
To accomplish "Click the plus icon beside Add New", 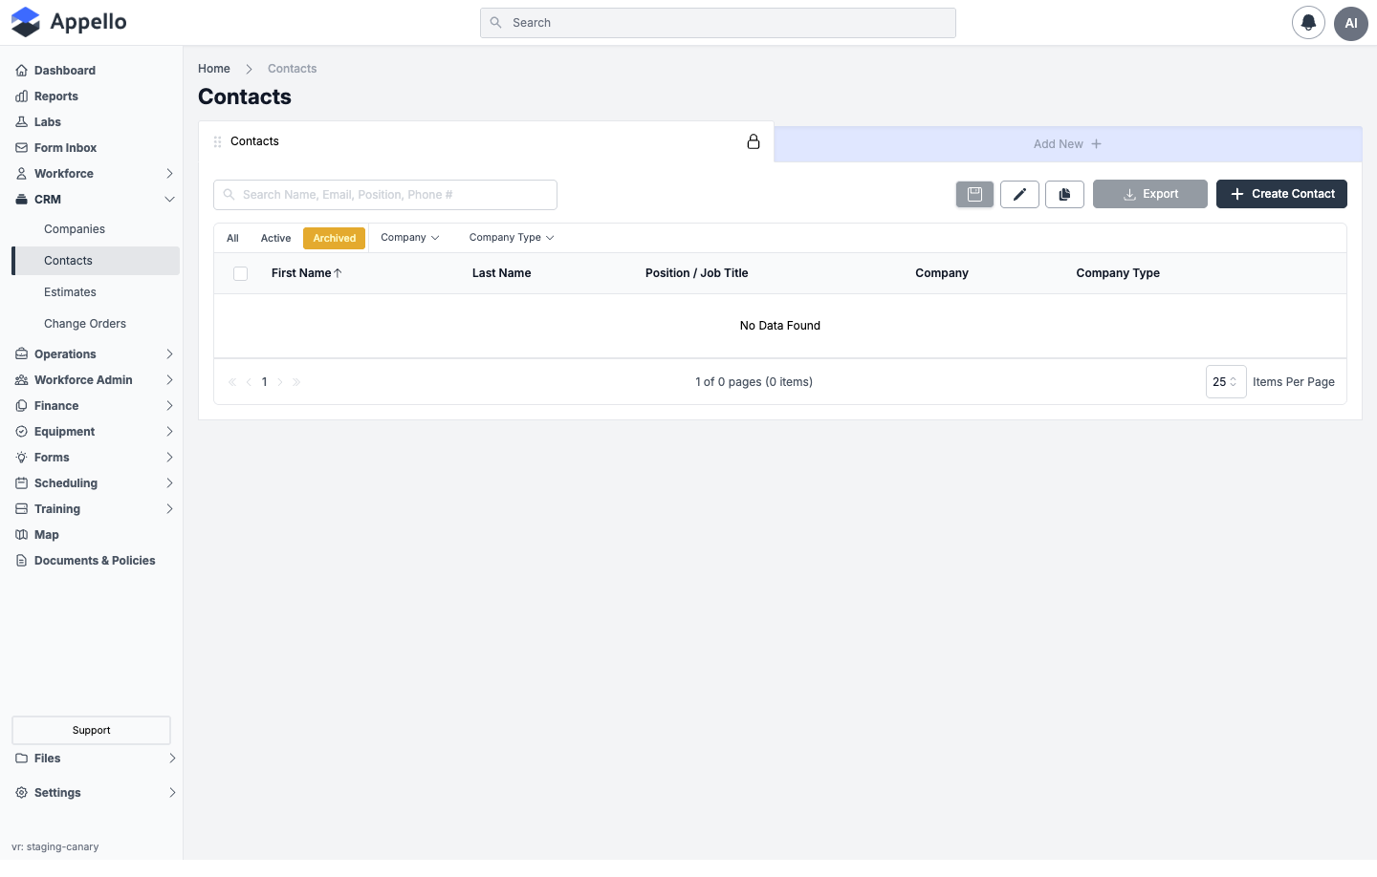I will pos(1097,144).
